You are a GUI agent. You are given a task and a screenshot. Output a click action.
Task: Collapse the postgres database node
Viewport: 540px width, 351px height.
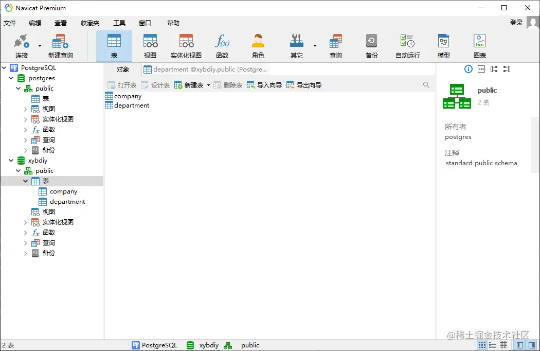click(11, 78)
